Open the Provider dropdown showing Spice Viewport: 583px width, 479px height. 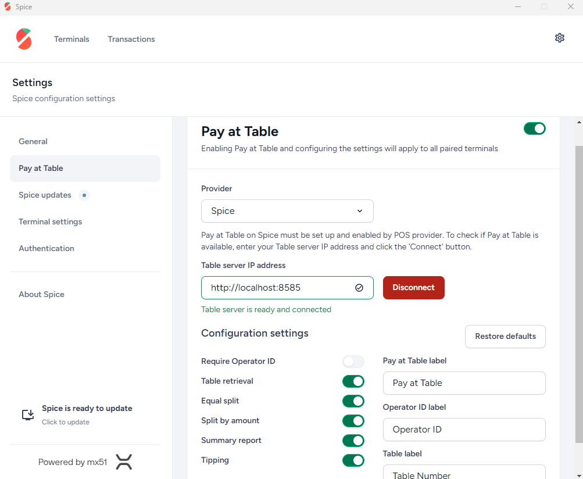pyautogui.click(x=287, y=211)
